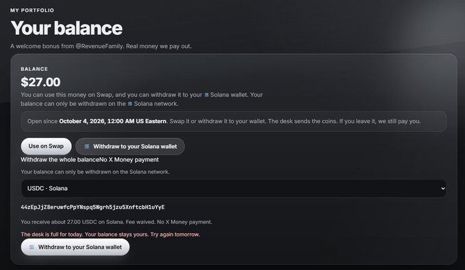
Task: Click the 'You receive about 27.00 USDC' note
Action: 116,222
